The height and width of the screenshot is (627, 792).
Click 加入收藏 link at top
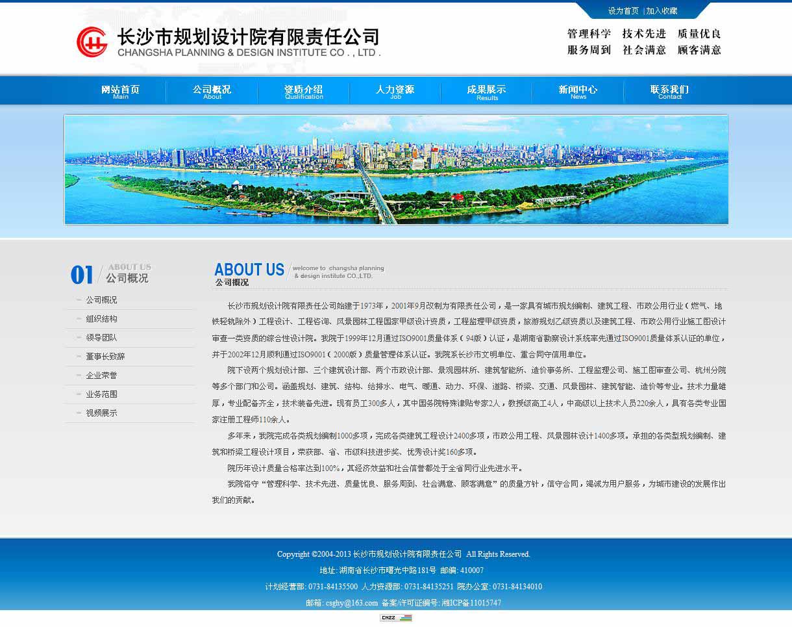662,11
